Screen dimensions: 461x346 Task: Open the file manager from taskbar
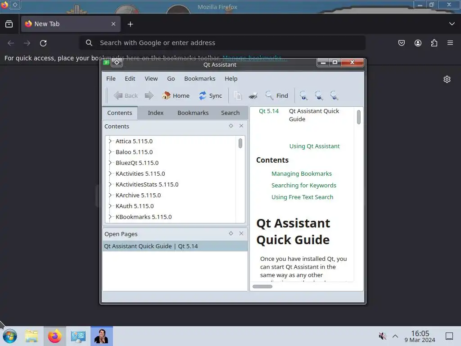tap(32, 336)
